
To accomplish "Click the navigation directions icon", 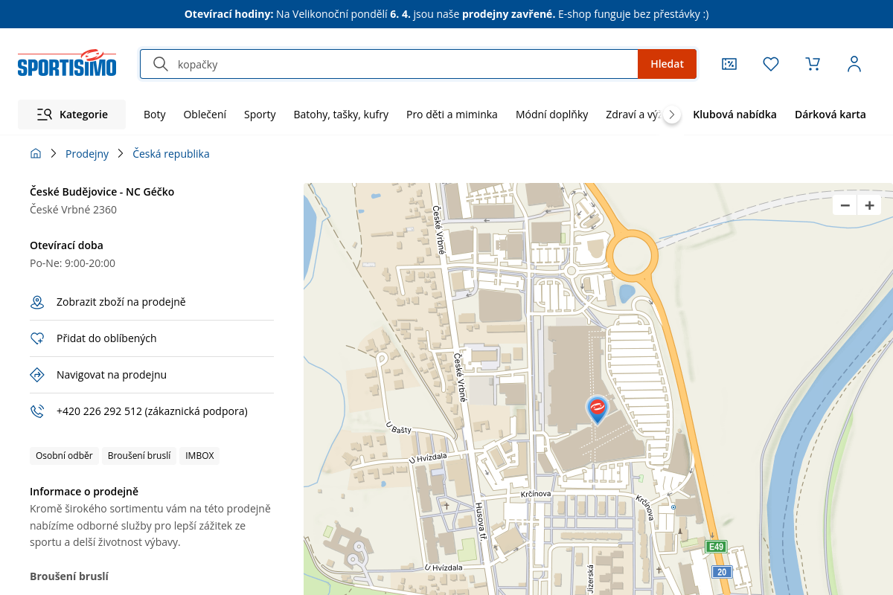I will 37,375.
